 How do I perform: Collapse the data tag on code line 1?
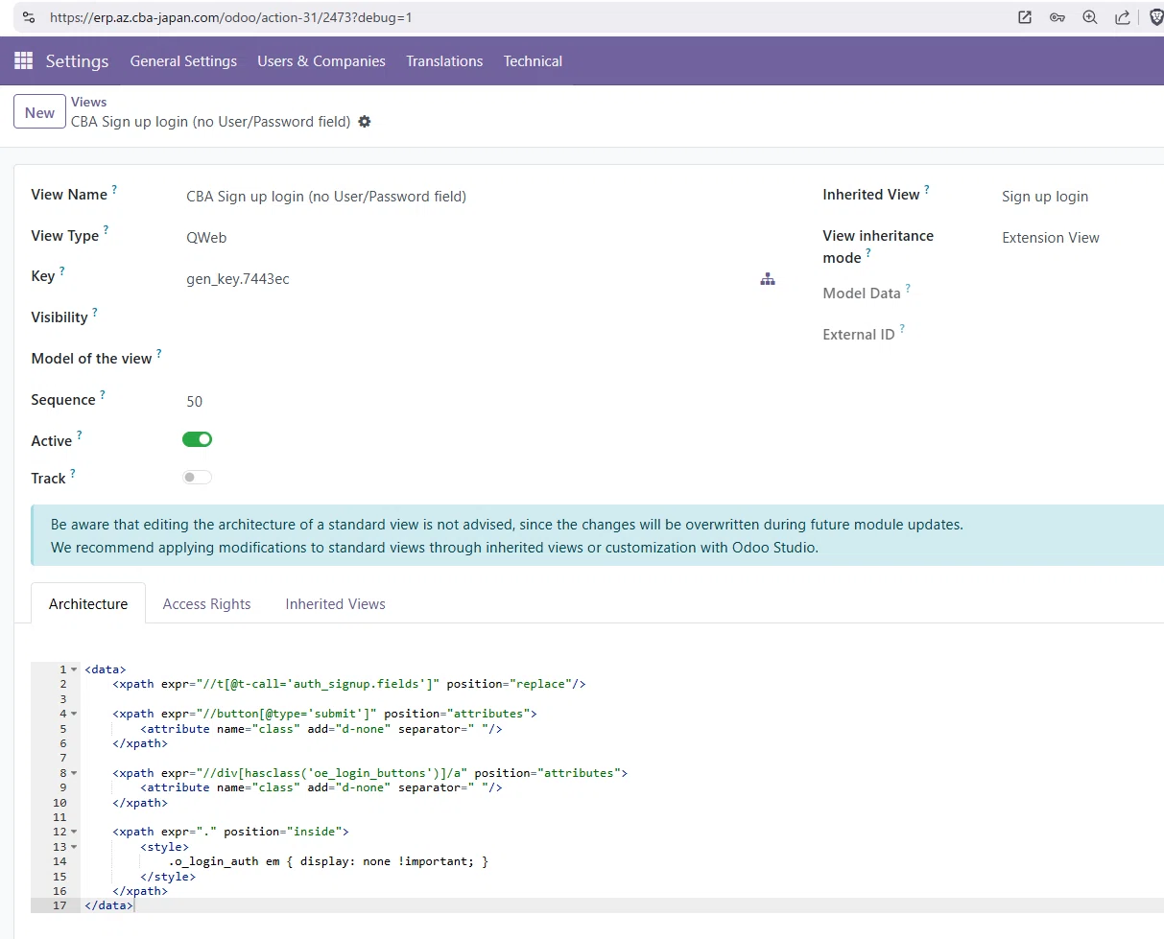click(74, 669)
